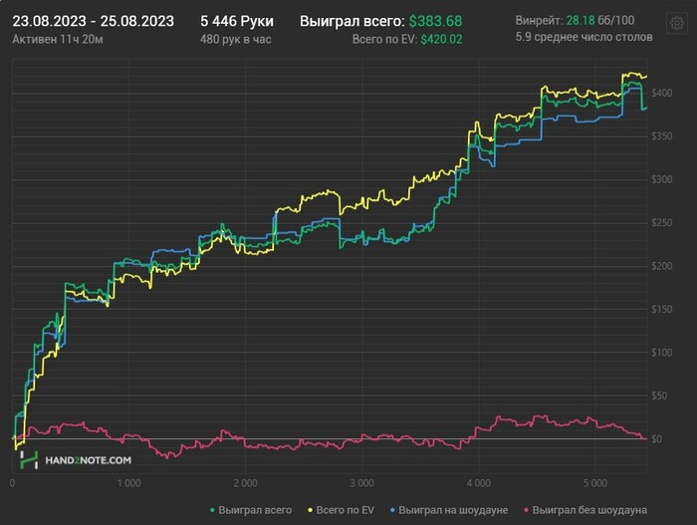
Task: Click the '1 000' x-axis label
Action: coord(128,483)
